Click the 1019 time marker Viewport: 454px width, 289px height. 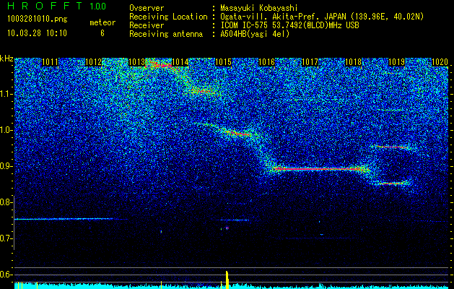(x=397, y=62)
